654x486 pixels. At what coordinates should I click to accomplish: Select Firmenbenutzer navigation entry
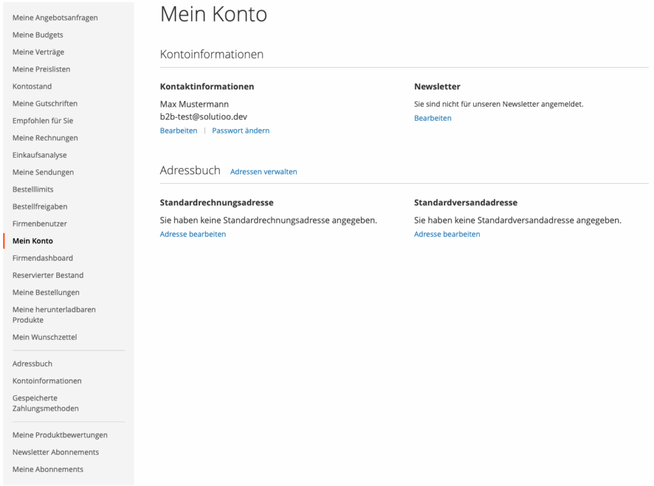click(x=40, y=224)
